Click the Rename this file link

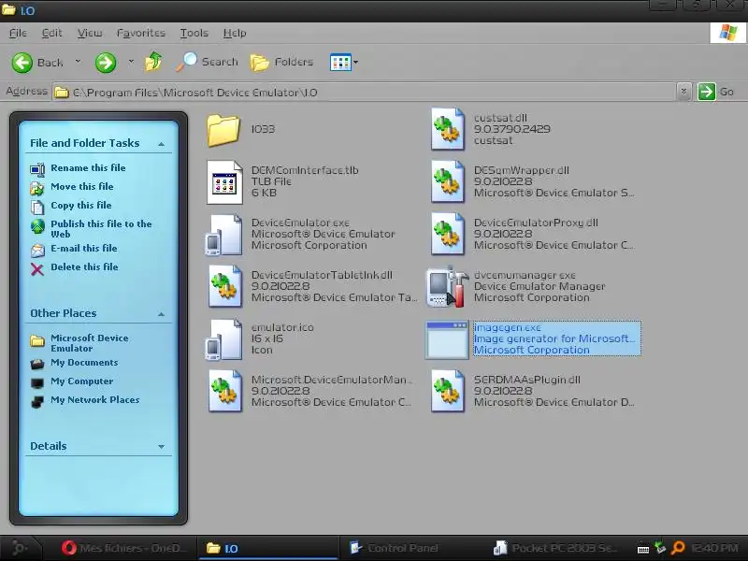88,168
